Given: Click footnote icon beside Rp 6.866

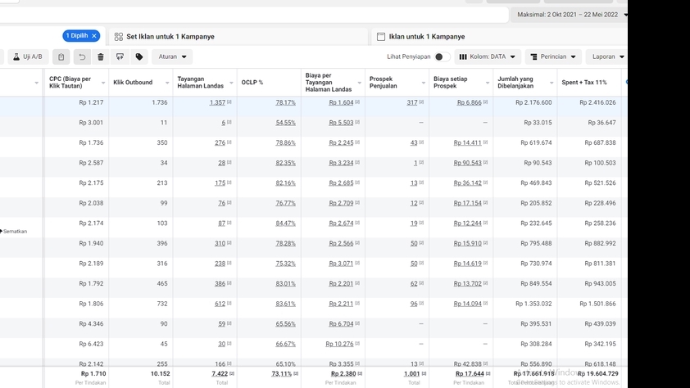Looking at the screenshot, I should [485, 102].
